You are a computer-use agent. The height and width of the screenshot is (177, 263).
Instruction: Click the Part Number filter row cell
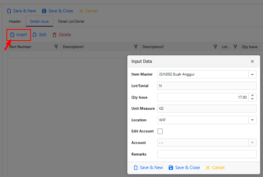34,54
